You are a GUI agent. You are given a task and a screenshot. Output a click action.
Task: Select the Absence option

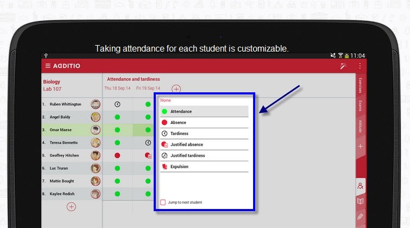(x=204, y=122)
